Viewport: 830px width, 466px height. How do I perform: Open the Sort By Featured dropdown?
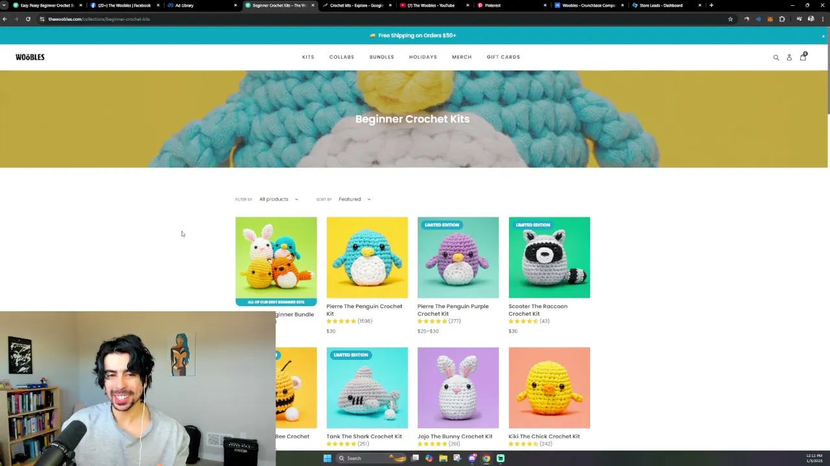(x=355, y=199)
